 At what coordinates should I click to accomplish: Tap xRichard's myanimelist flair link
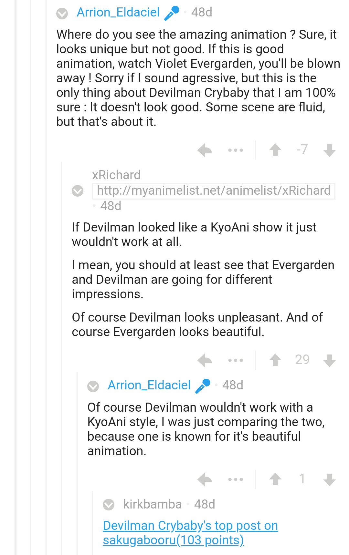coord(214,190)
